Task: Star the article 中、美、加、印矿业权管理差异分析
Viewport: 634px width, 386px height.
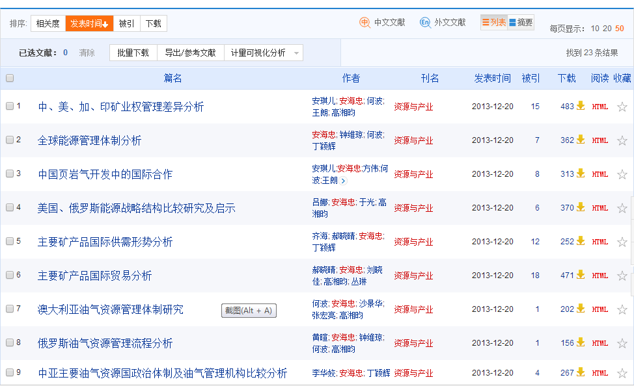Action: (622, 106)
